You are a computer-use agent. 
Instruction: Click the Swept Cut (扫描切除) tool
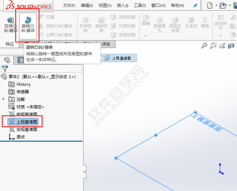pyautogui.click(x=123, y=26)
